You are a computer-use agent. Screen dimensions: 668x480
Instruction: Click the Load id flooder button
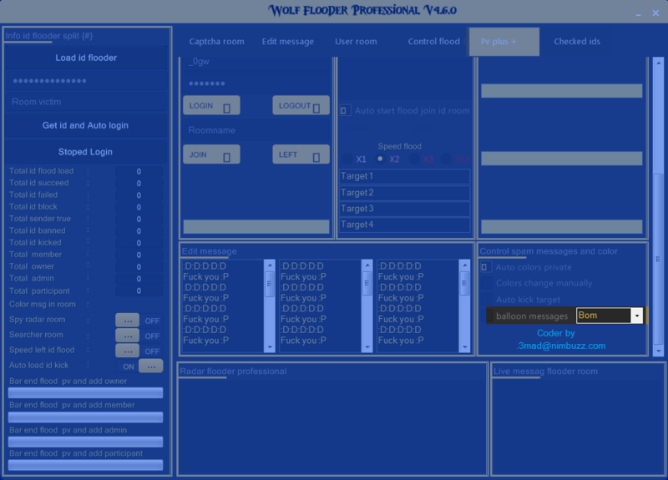86,58
